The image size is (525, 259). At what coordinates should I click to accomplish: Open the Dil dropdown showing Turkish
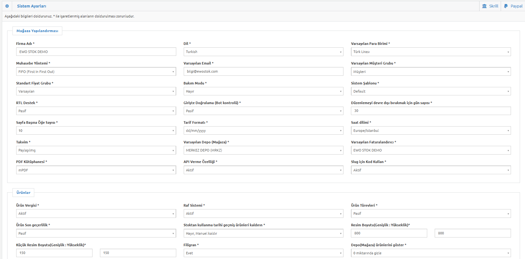pos(263,52)
